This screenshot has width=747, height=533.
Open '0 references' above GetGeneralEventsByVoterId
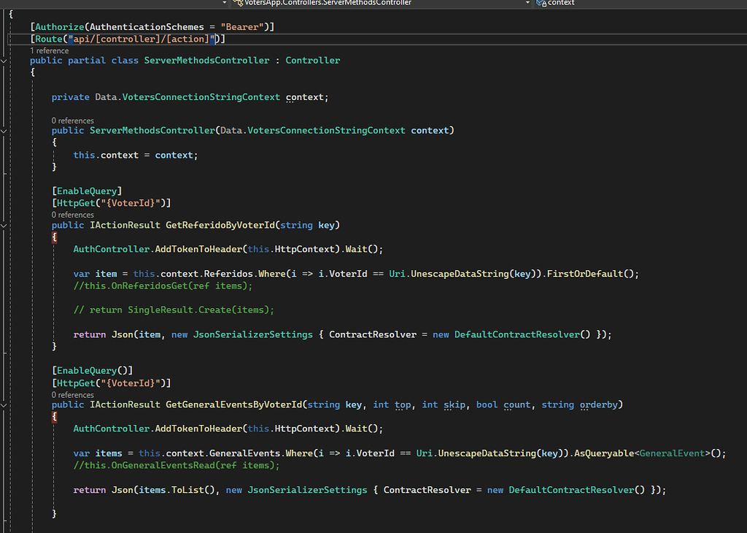point(73,395)
